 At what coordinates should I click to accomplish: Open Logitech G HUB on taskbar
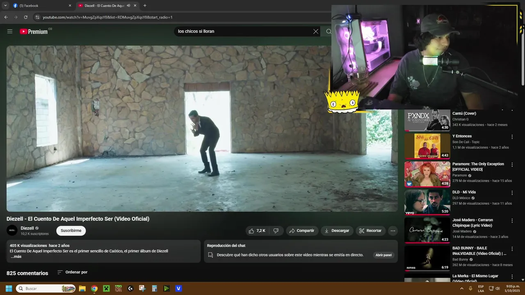tap(130, 288)
